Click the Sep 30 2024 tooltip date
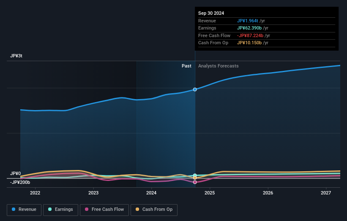Image resolution: width=347 pixels, height=221 pixels. (x=211, y=13)
